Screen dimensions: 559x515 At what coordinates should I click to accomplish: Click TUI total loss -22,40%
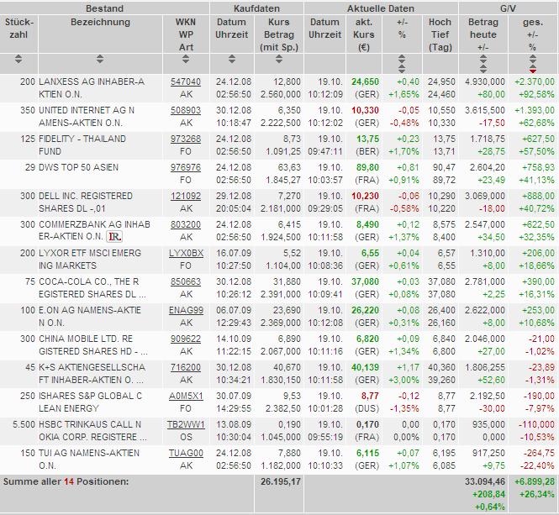pyautogui.click(x=537, y=465)
